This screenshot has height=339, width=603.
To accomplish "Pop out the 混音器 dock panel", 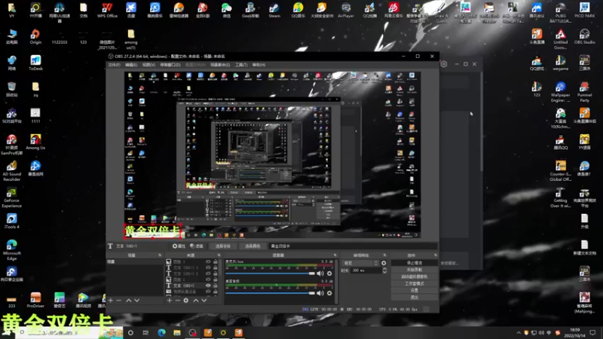I will coord(335,255).
